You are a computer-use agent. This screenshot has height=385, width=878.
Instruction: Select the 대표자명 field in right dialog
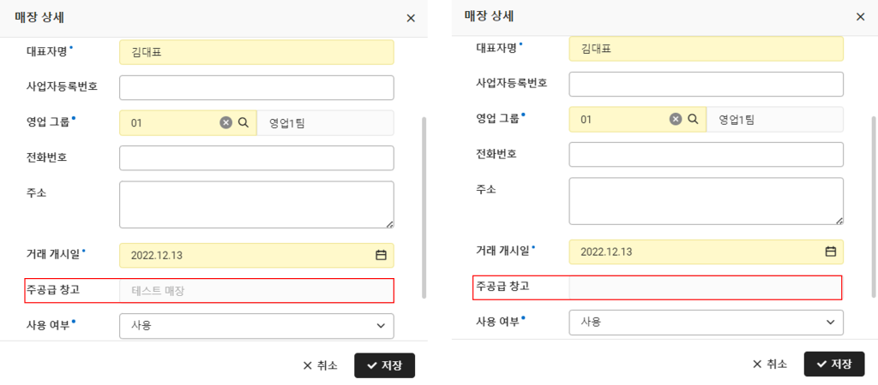(x=706, y=49)
